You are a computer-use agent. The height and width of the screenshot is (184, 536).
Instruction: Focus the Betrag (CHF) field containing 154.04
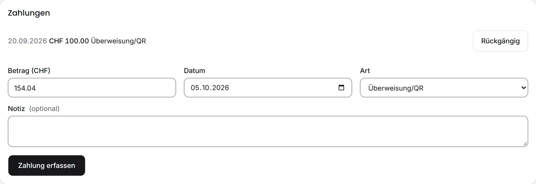tap(92, 88)
